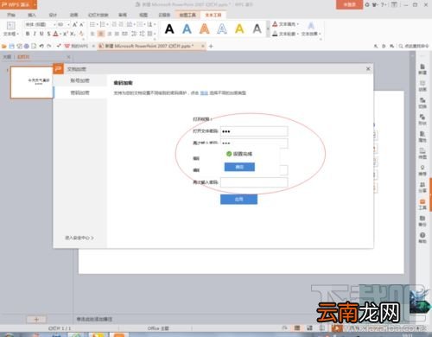Viewport: 432px width, 337px height.
Task: Click the add slide plus button below the thumbnails
Action: [36, 319]
